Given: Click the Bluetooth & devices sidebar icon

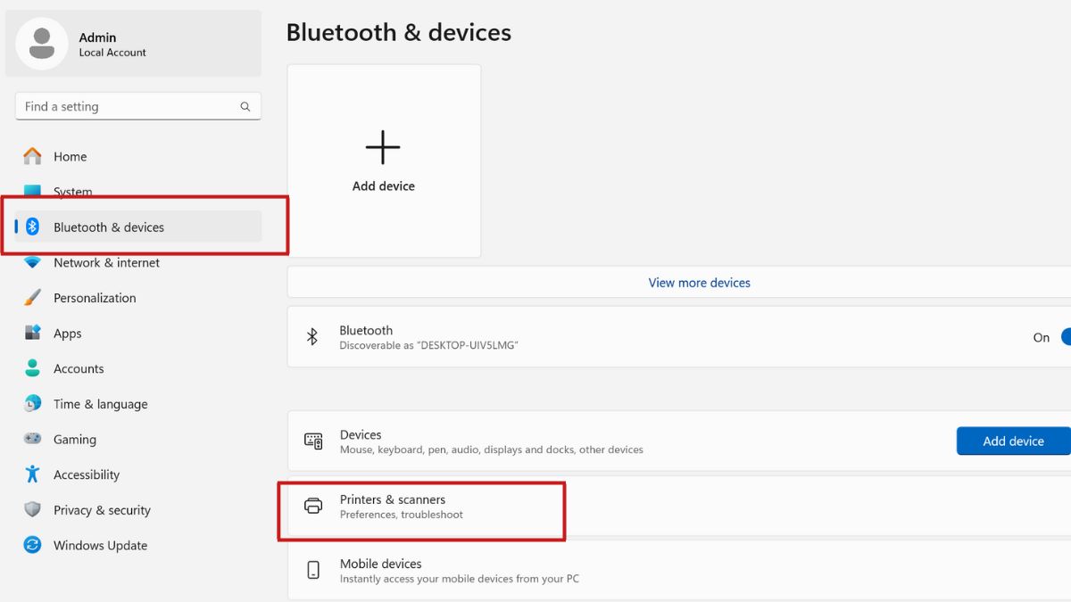Looking at the screenshot, I should tap(32, 227).
